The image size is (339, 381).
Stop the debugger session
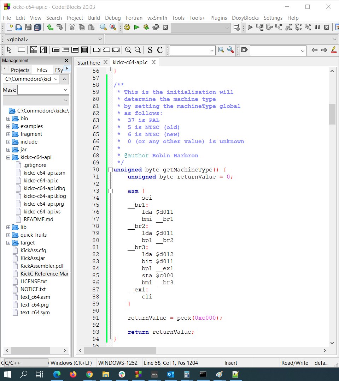tap(326, 27)
